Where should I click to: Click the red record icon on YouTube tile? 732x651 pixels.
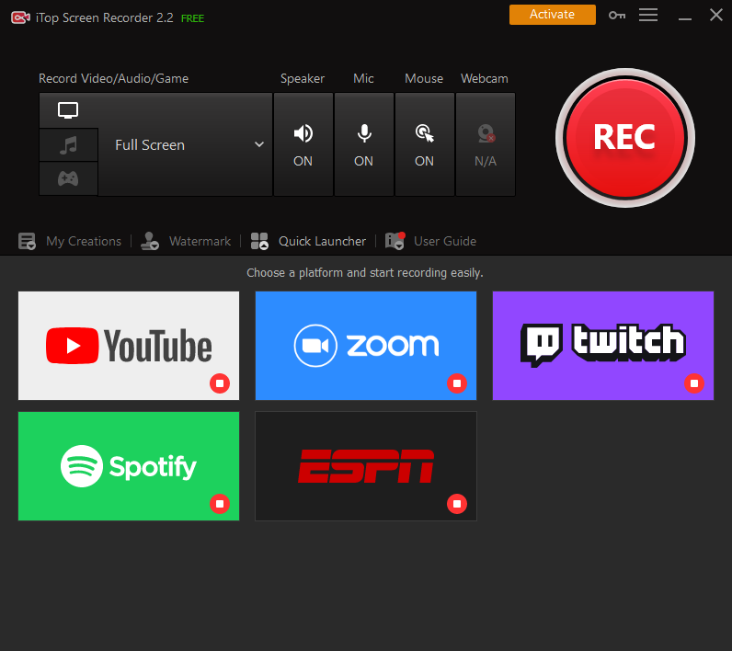pos(220,383)
